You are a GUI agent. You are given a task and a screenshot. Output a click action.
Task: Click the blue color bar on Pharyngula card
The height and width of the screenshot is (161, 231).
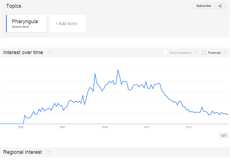(6, 23)
